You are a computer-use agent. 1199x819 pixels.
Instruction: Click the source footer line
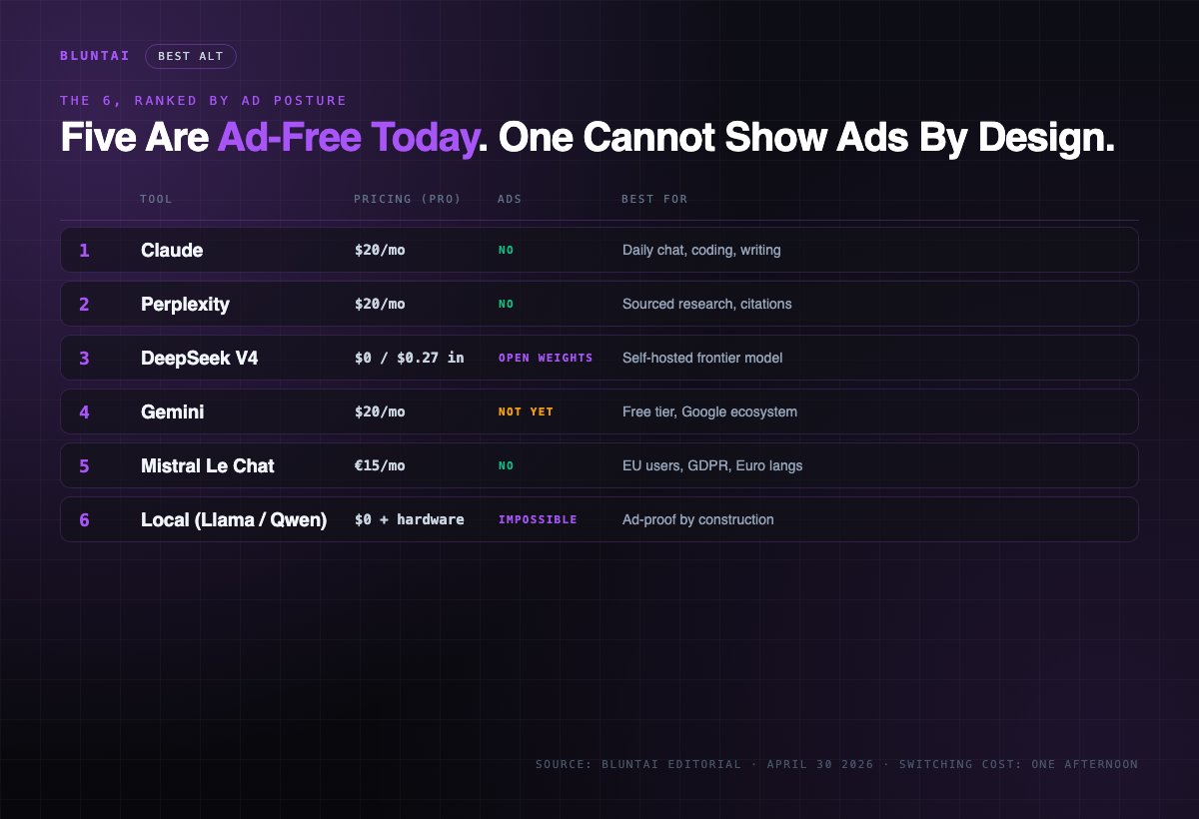coord(837,764)
